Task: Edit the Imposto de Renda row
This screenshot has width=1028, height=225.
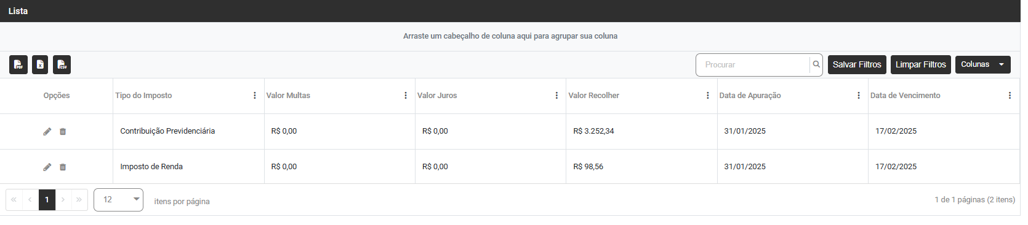Action: [47, 167]
